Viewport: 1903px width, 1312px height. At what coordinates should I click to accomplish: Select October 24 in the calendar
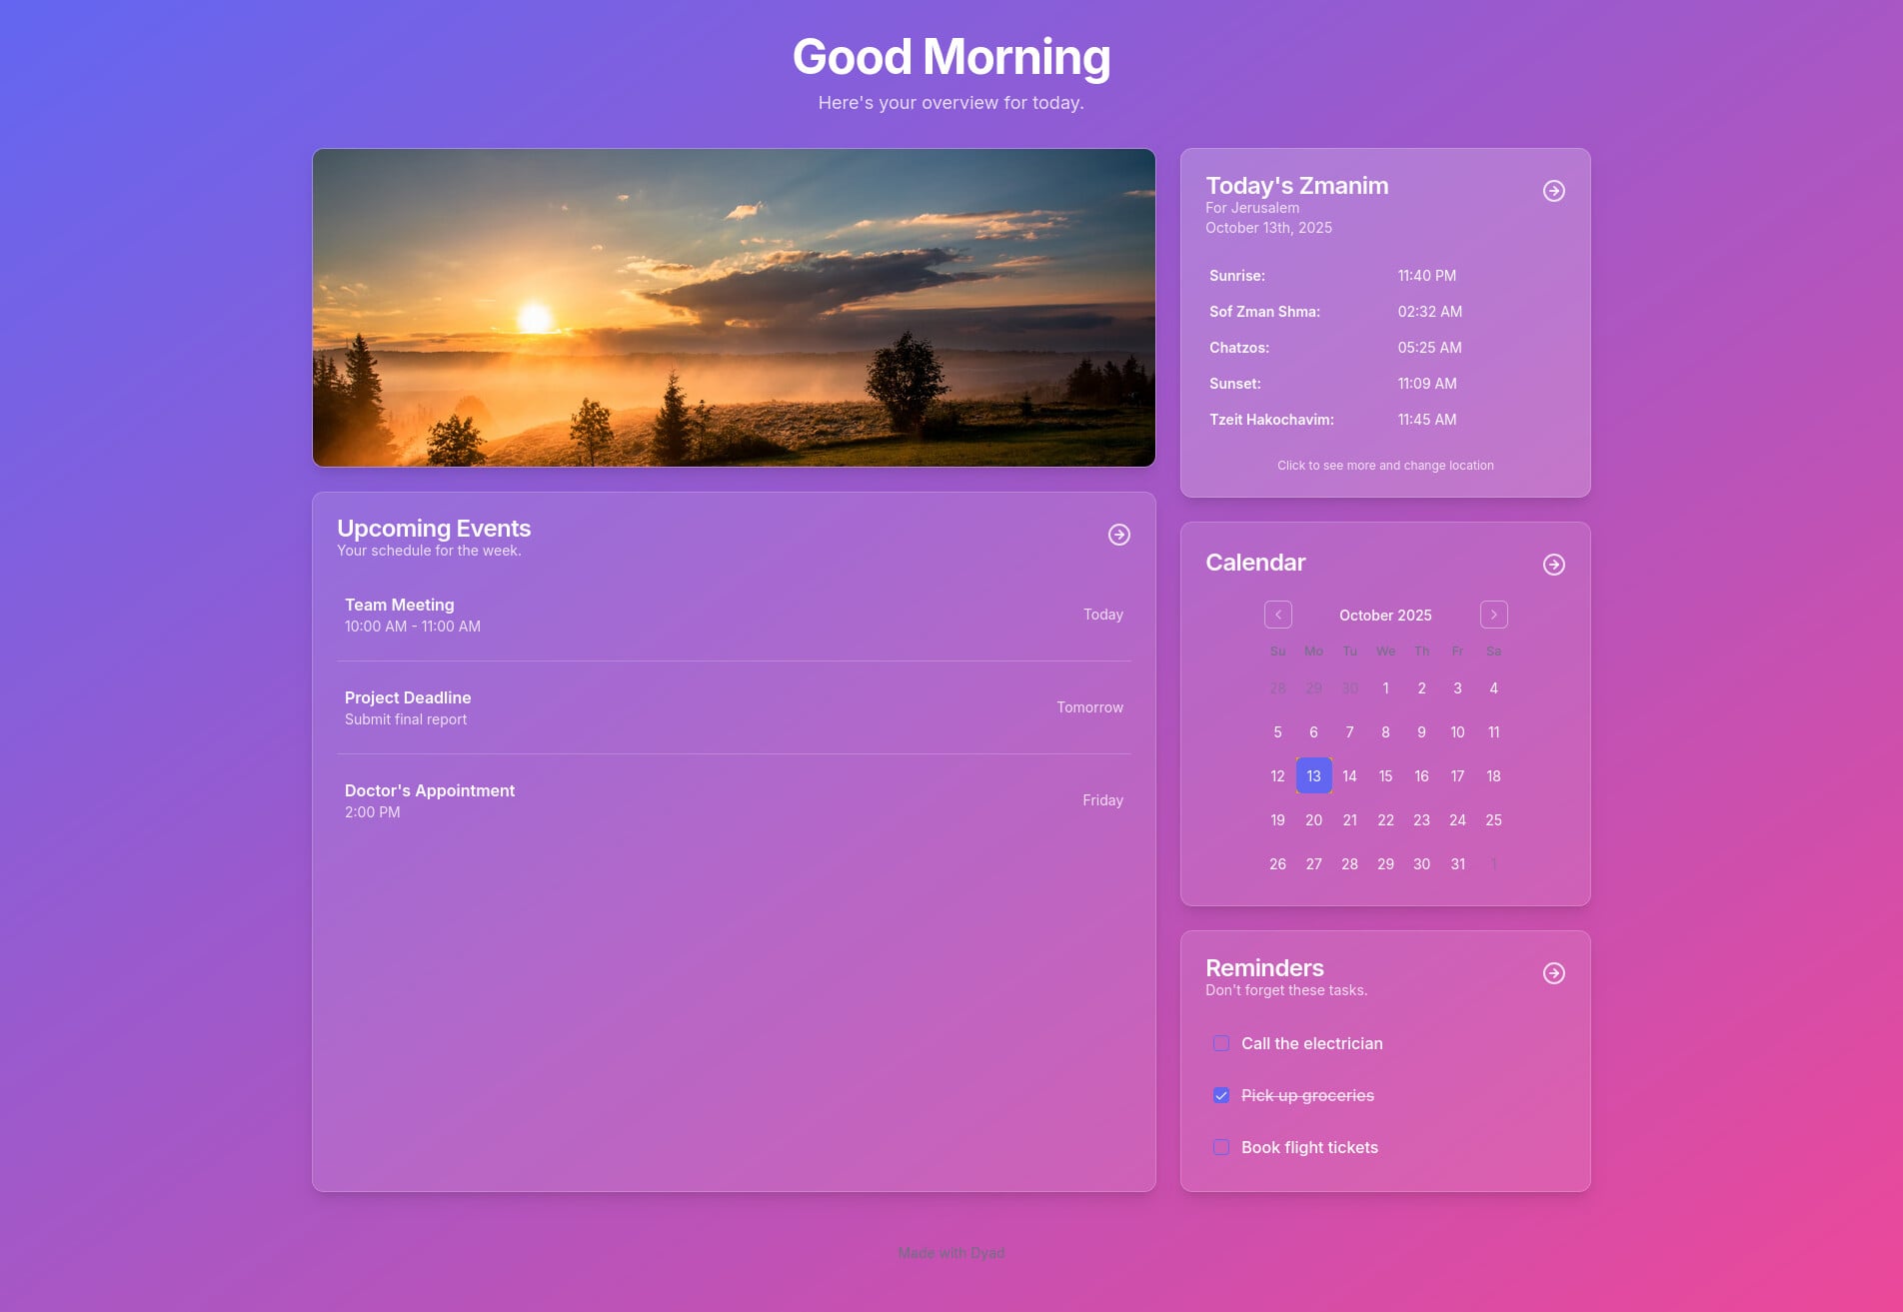(1457, 819)
